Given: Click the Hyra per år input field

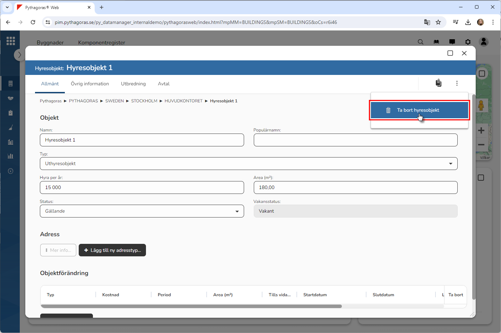Looking at the screenshot, I should pos(142,188).
